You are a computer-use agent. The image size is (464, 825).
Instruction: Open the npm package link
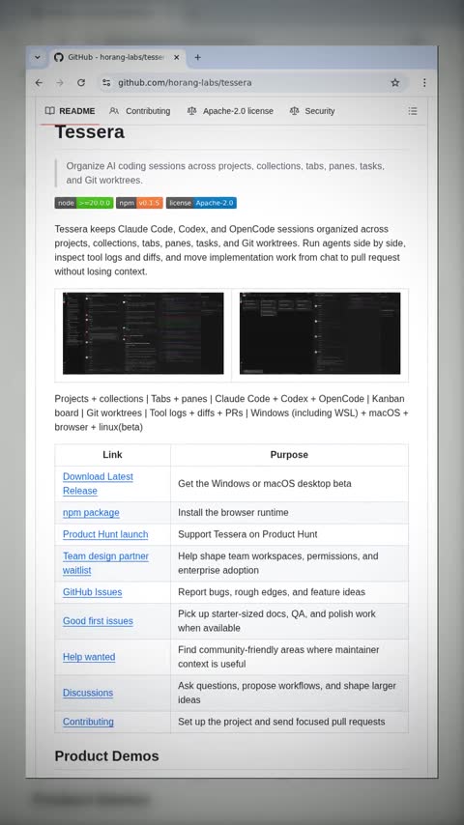pos(91,512)
